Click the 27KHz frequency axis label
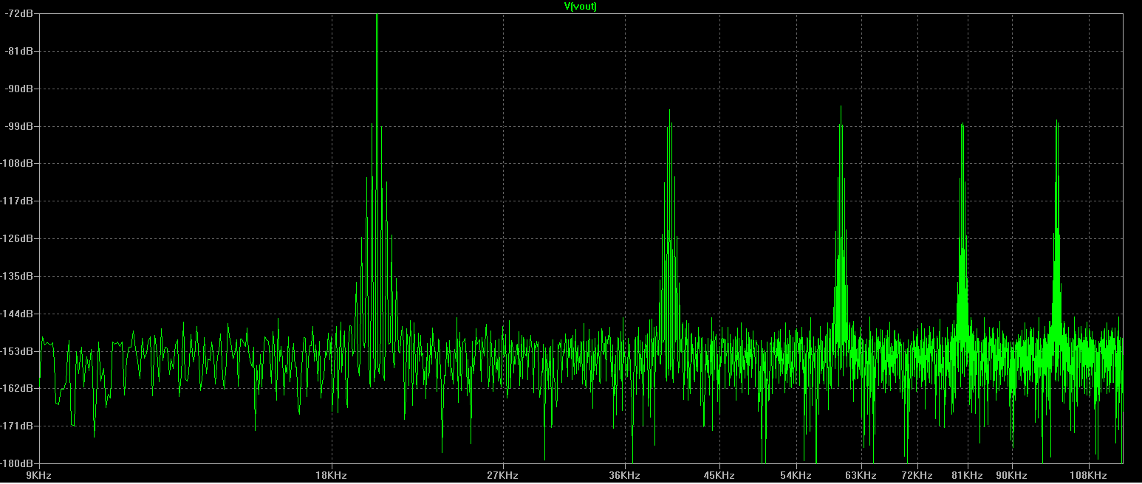Screen dimensions: 1142x484 (502, 475)
